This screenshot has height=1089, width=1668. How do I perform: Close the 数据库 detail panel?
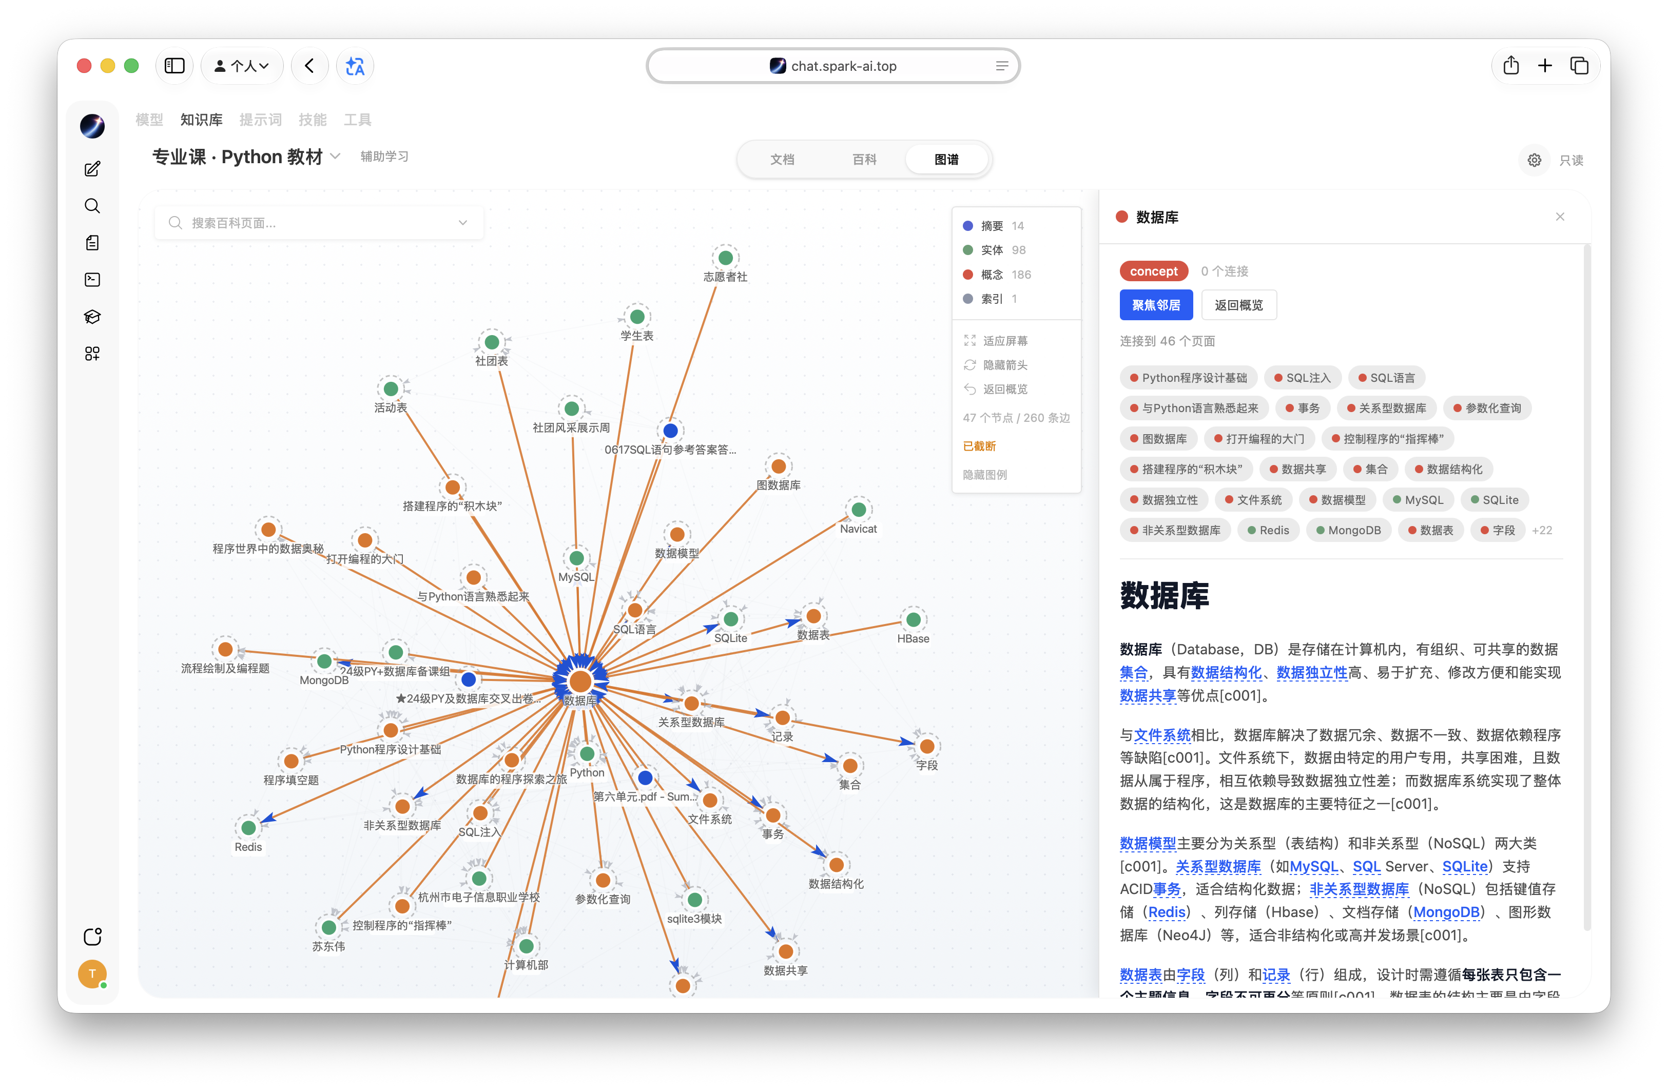1560,217
